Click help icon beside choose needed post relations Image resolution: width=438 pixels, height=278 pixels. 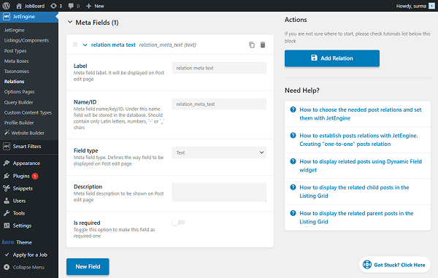click(293, 109)
